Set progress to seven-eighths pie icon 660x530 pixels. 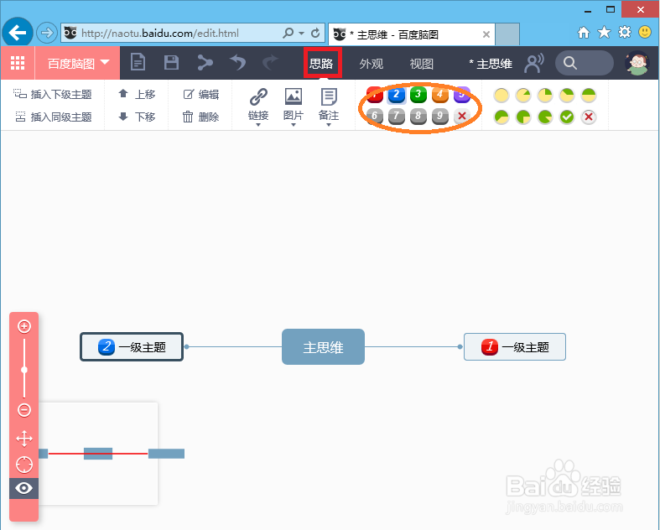click(x=545, y=117)
